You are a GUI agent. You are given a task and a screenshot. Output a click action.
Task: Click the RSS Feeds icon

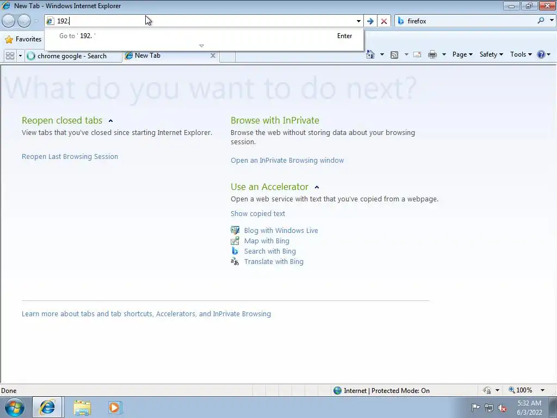tap(394, 54)
